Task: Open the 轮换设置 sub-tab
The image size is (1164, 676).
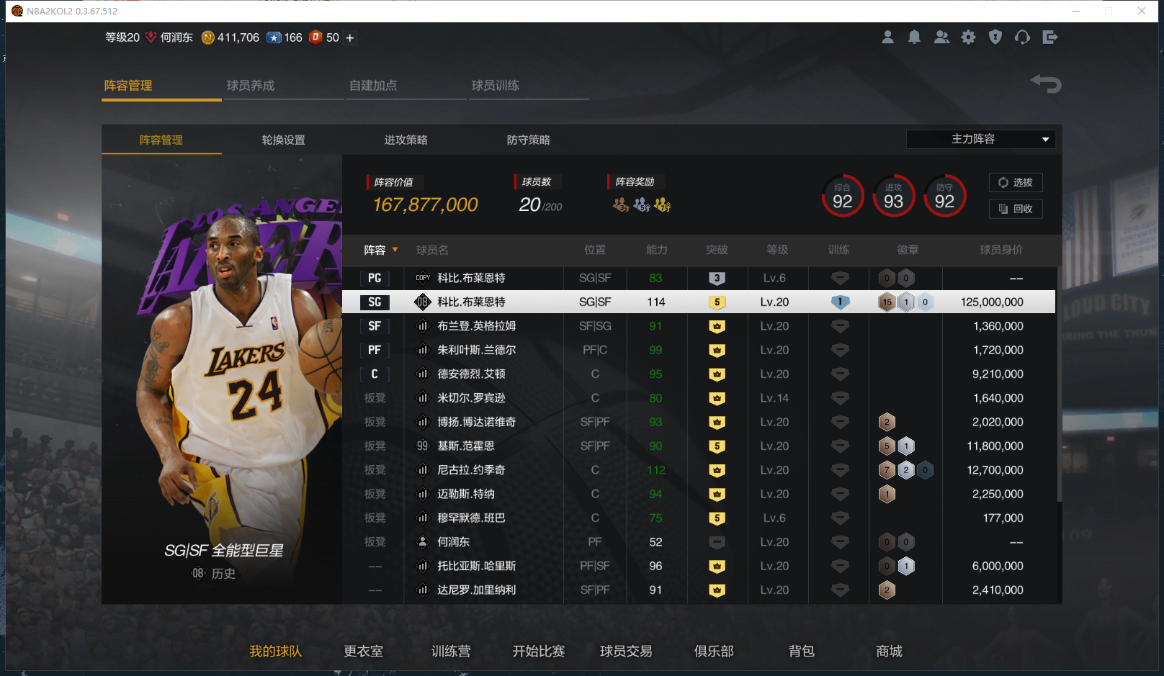Action: pos(284,140)
